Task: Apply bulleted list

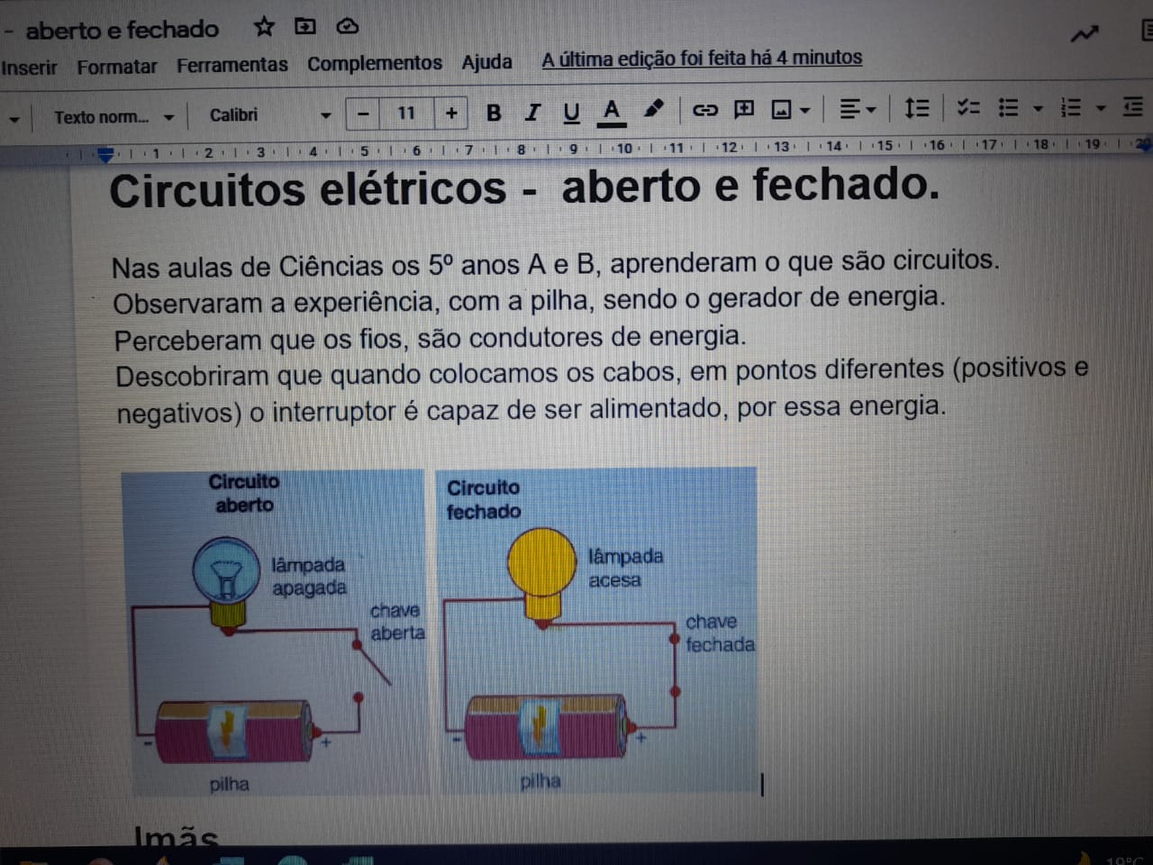Action: [x=1009, y=108]
